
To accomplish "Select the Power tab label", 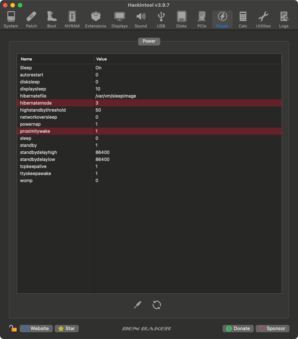I will pos(149,41).
